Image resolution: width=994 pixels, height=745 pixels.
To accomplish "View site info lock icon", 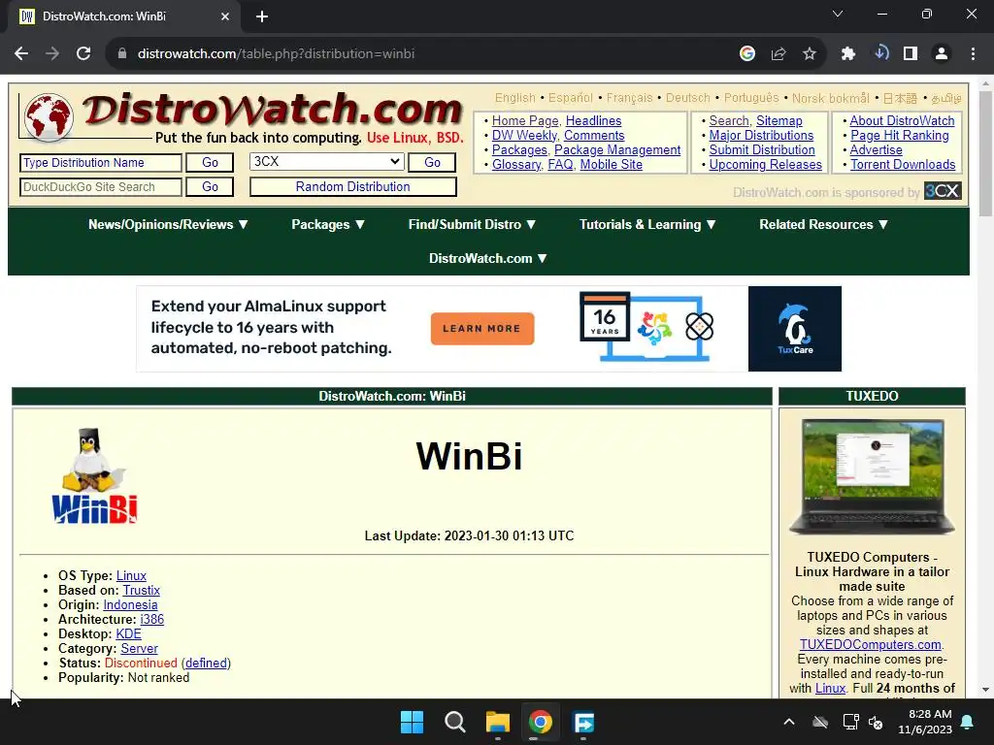I will tap(122, 54).
